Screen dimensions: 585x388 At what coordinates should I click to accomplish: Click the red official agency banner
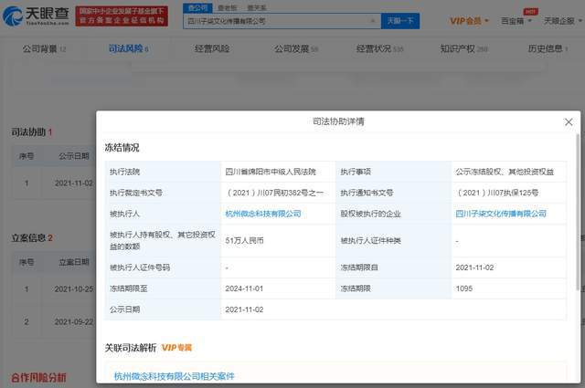[122, 16]
